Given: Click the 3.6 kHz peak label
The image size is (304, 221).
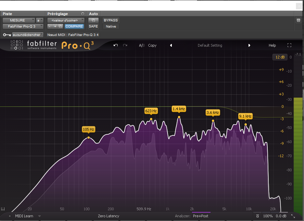Looking at the screenshot, I should 213,113.
